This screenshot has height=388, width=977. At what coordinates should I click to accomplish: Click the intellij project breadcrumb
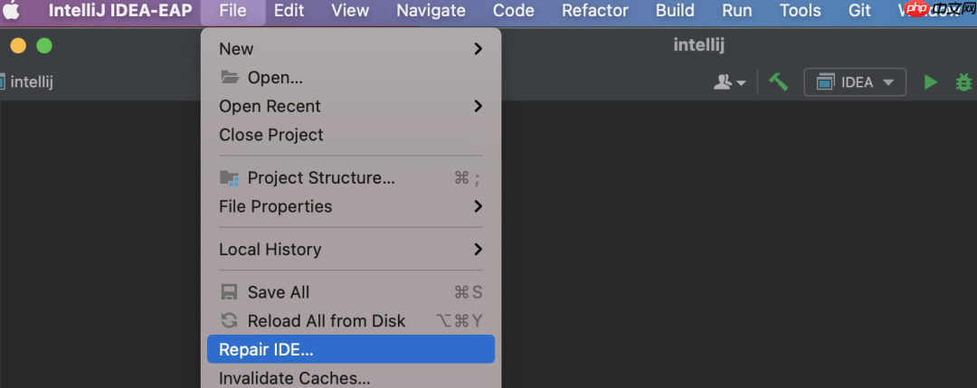29,82
